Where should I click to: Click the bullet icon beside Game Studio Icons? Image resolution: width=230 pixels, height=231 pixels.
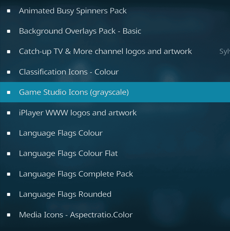(8, 92)
